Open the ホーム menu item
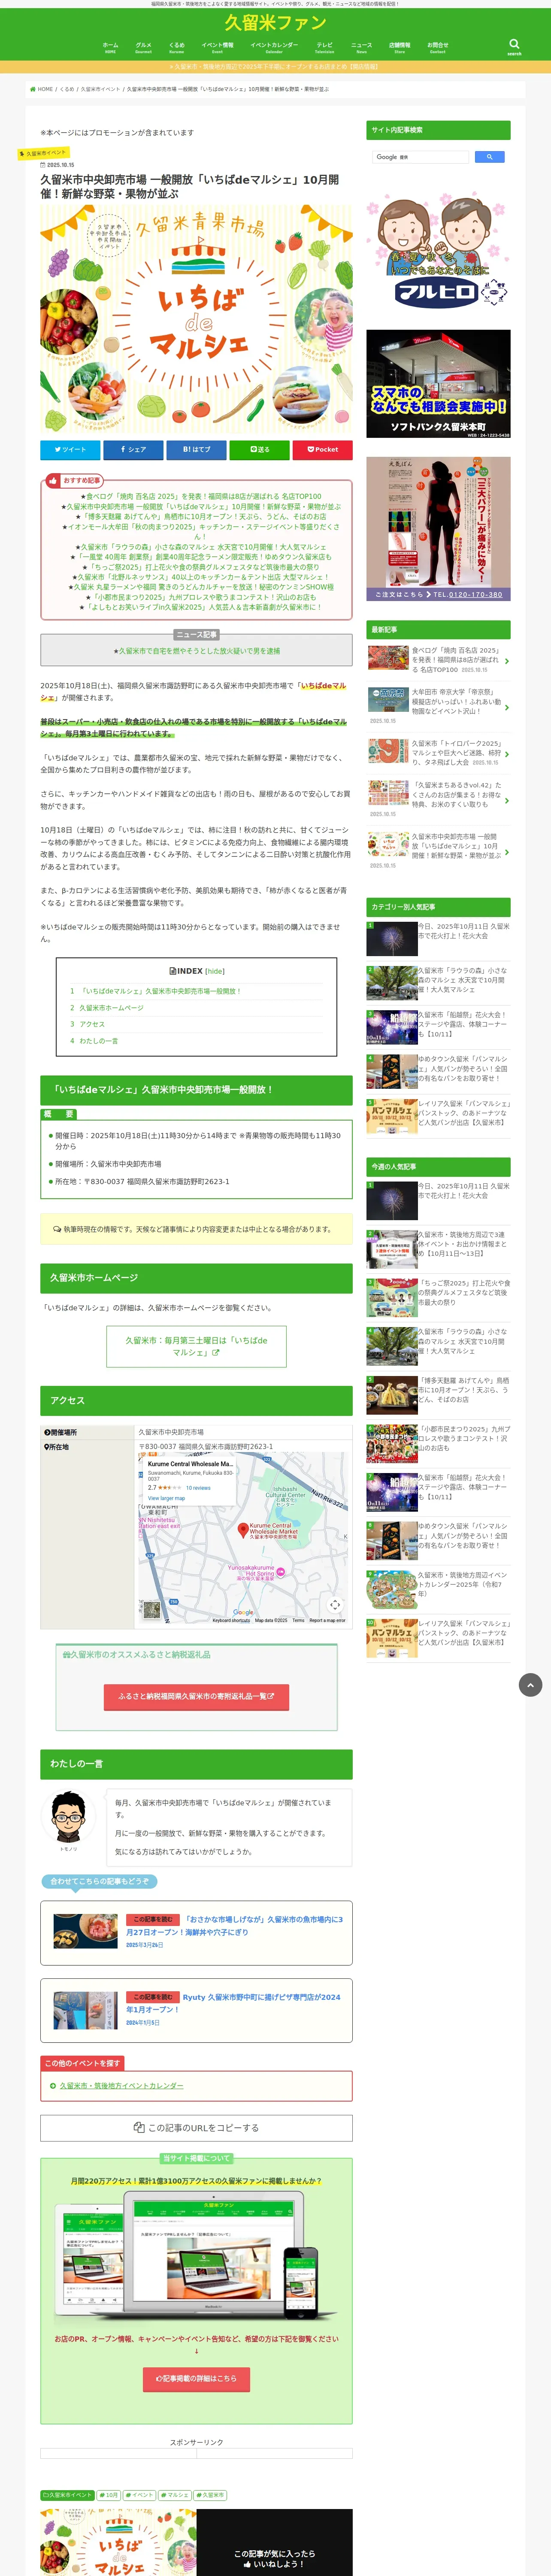This screenshot has height=2576, width=551. pyautogui.click(x=110, y=47)
